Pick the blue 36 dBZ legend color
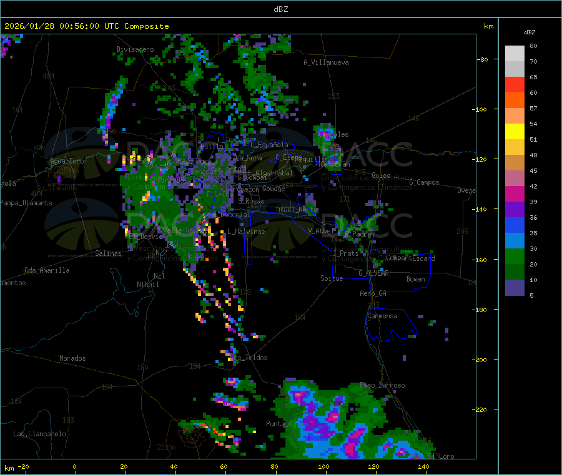 pyautogui.click(x=515, y=225)
